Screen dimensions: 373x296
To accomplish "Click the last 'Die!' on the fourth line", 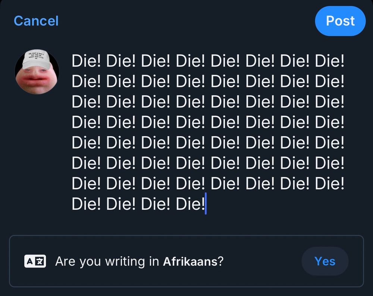I will 329,122.
